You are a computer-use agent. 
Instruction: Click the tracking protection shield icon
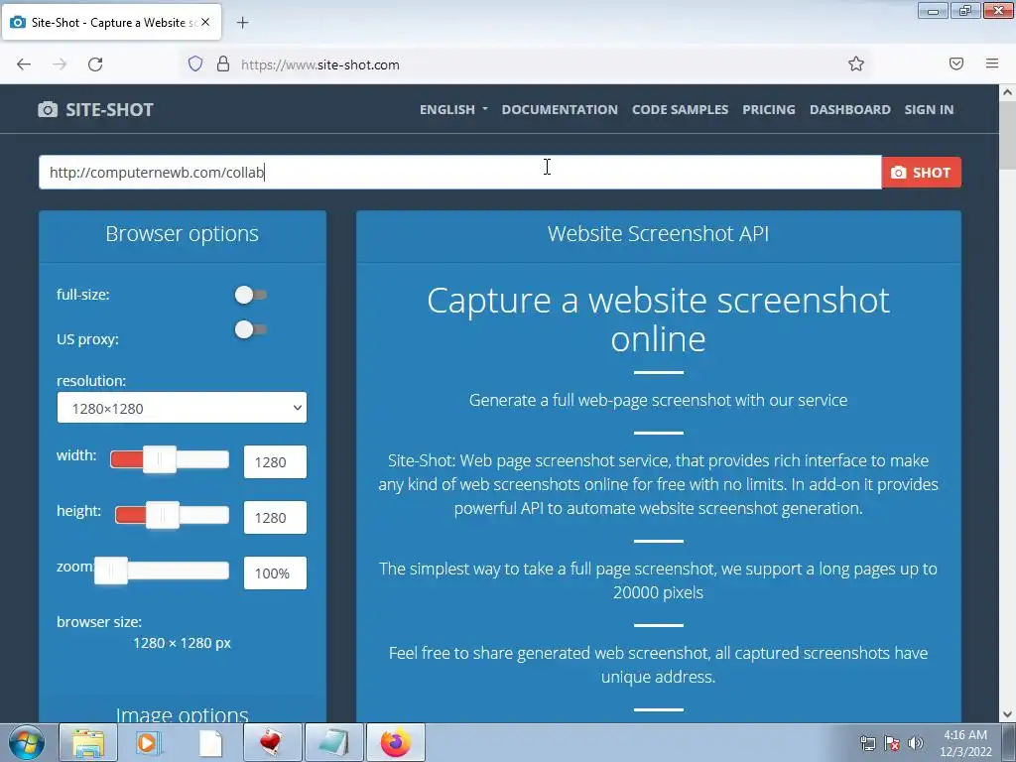click(x=195, y=64)
